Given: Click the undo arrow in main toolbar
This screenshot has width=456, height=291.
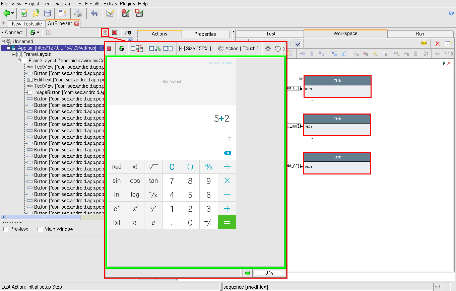Looking at the screenshot, I should [x=94, y=13].
